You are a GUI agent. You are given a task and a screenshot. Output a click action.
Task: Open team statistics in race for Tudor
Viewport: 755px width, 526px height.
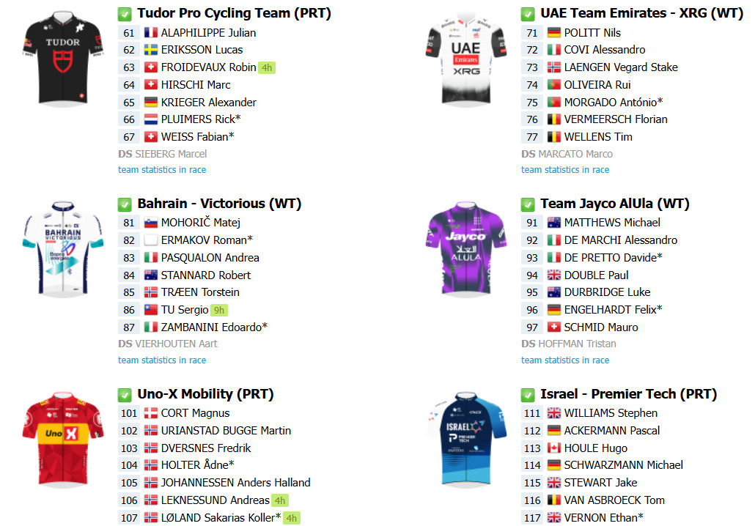pyautogui.click(x=162, y=169)
